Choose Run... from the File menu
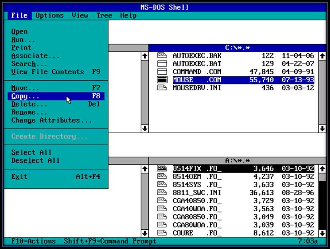330x249 pixels. point(56,39)
